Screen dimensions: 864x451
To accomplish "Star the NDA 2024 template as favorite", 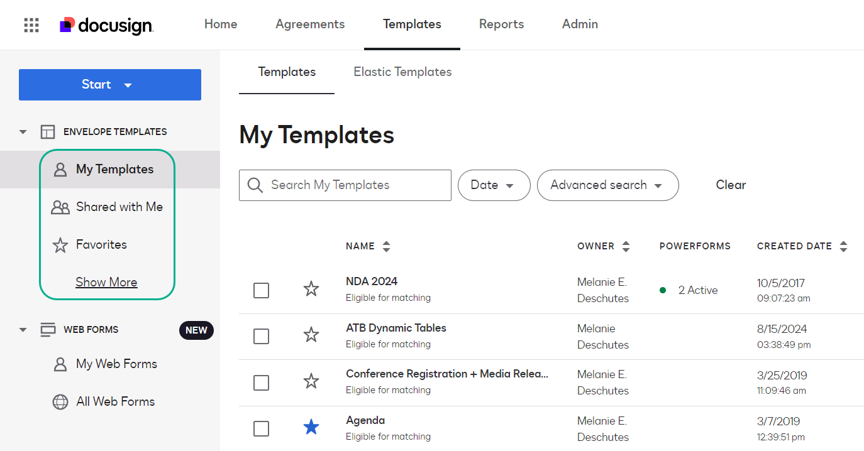I will click(311, 289).
